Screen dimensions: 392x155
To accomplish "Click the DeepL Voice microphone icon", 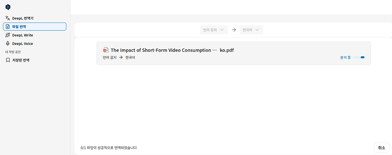I will 8,43.
